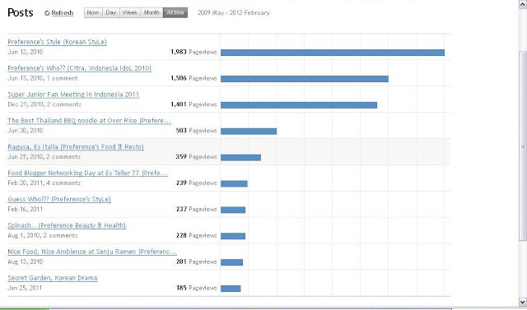
Task: Open post Preference's Who?? (Citra, Indonesia IdoL 2010)
Action: (x=79, y=68)
